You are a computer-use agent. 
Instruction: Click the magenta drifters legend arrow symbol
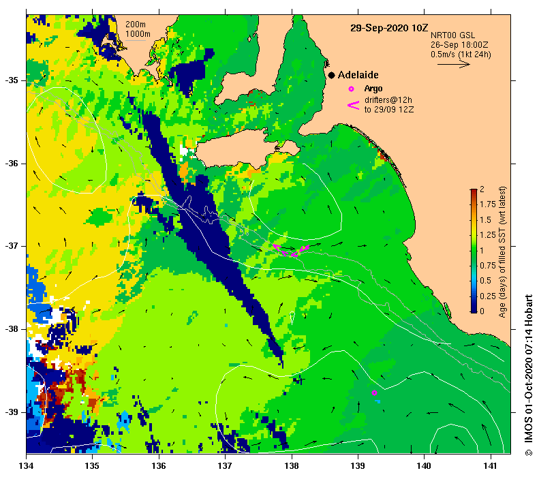354,105
